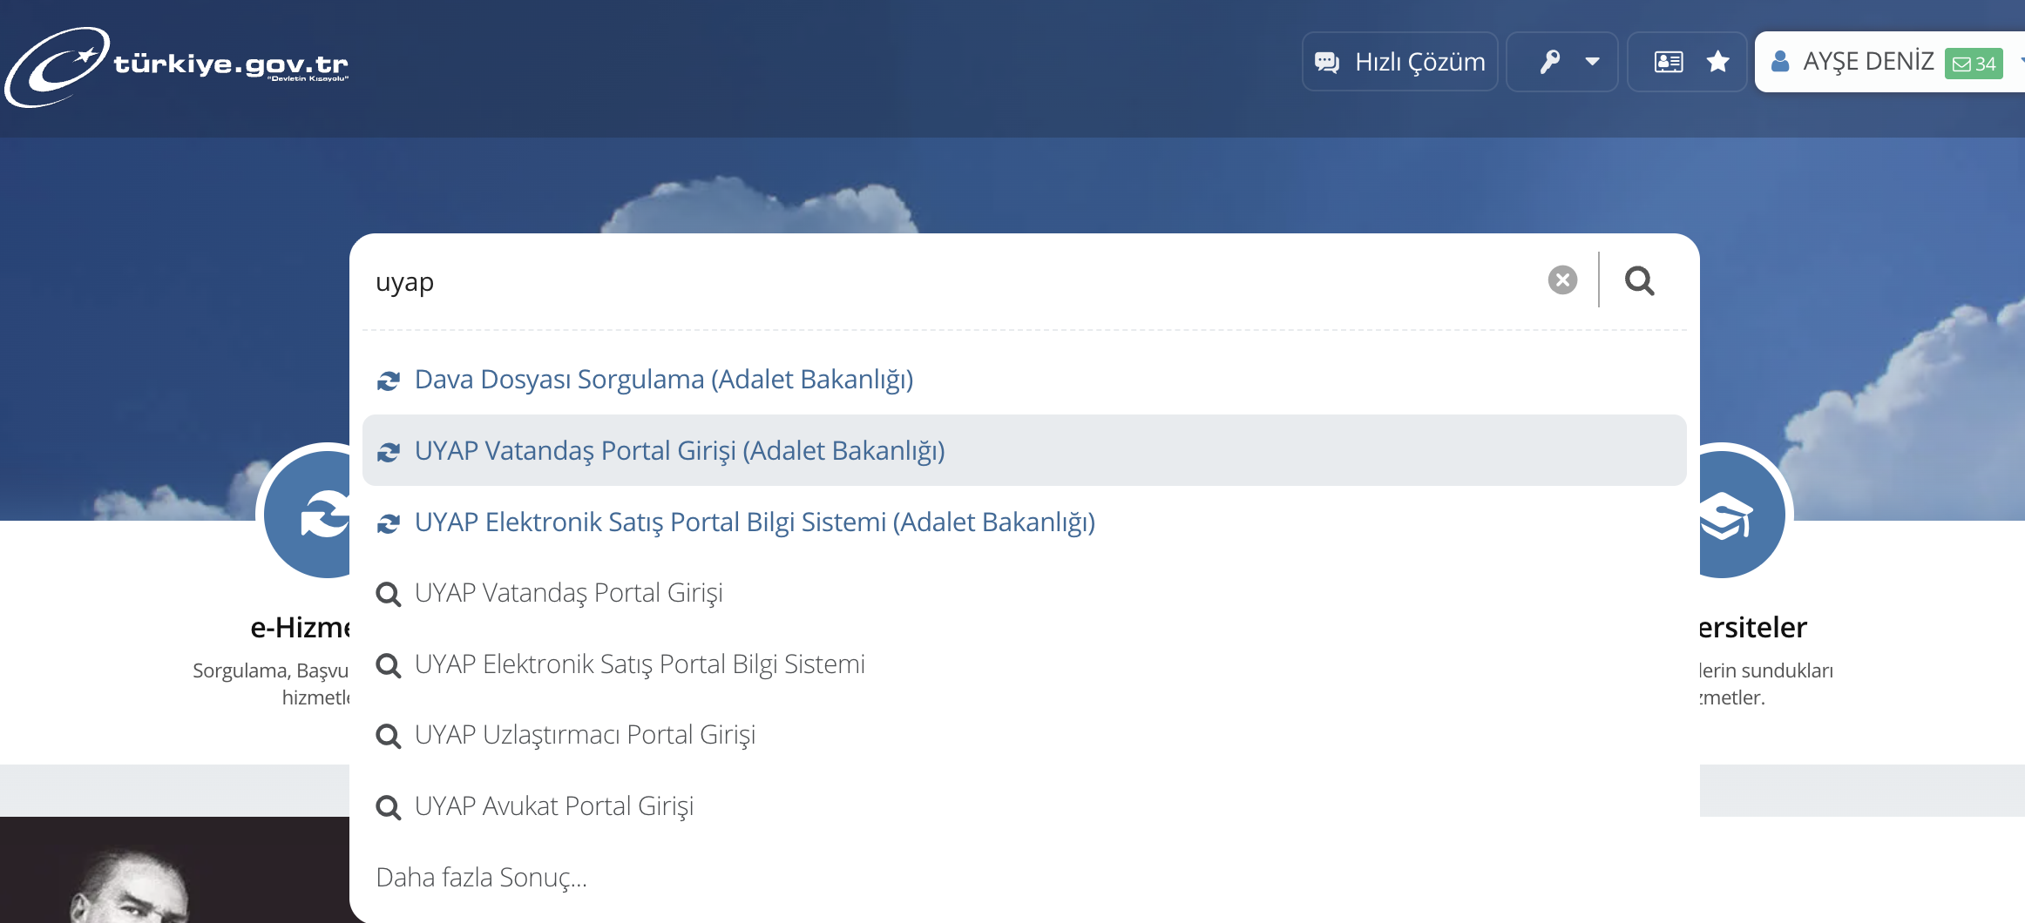
Task: Open UYAP Vatandaş Portal Girişi (Adalet Bakanlığı)
Action: point(679,451)
